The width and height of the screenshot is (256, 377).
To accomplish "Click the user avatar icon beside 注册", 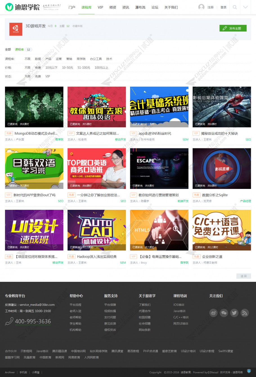I will click(201, 7).
